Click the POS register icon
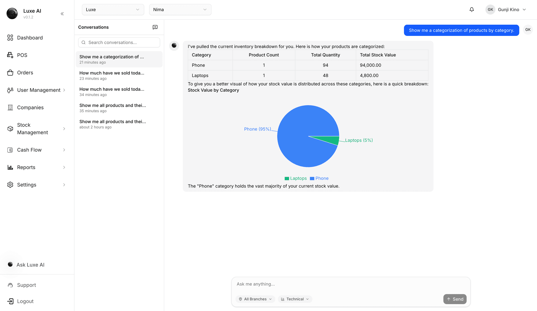Image resolution: width=537 pixels, height=311 pixels. pos(10,55)
